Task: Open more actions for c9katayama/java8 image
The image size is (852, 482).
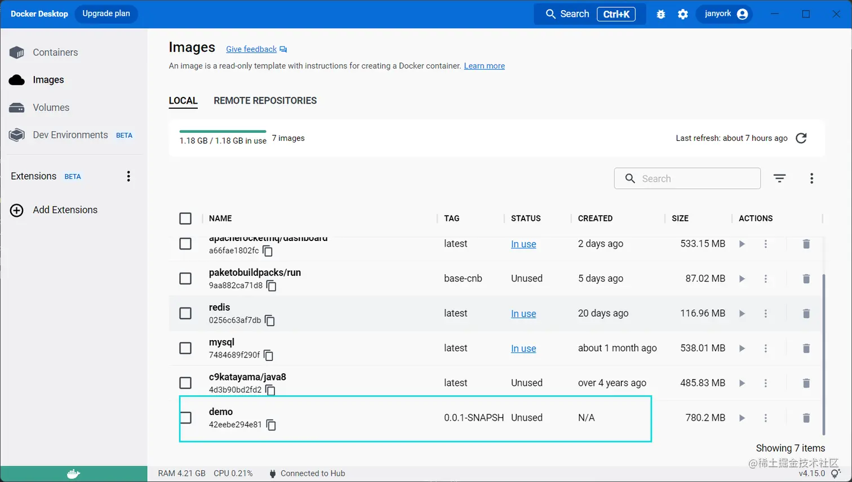Action: [766, 383]
